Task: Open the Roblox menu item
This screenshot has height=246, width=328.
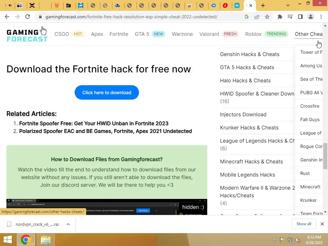Action: [253, 34]
